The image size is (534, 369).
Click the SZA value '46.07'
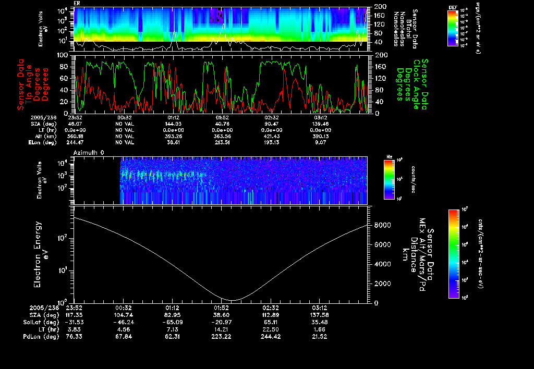tap(75, 124)
